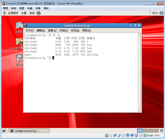The image size is (165, 139).
Task: Click VirtualBox network adapters status icon
Action: [x=115, y=135]
